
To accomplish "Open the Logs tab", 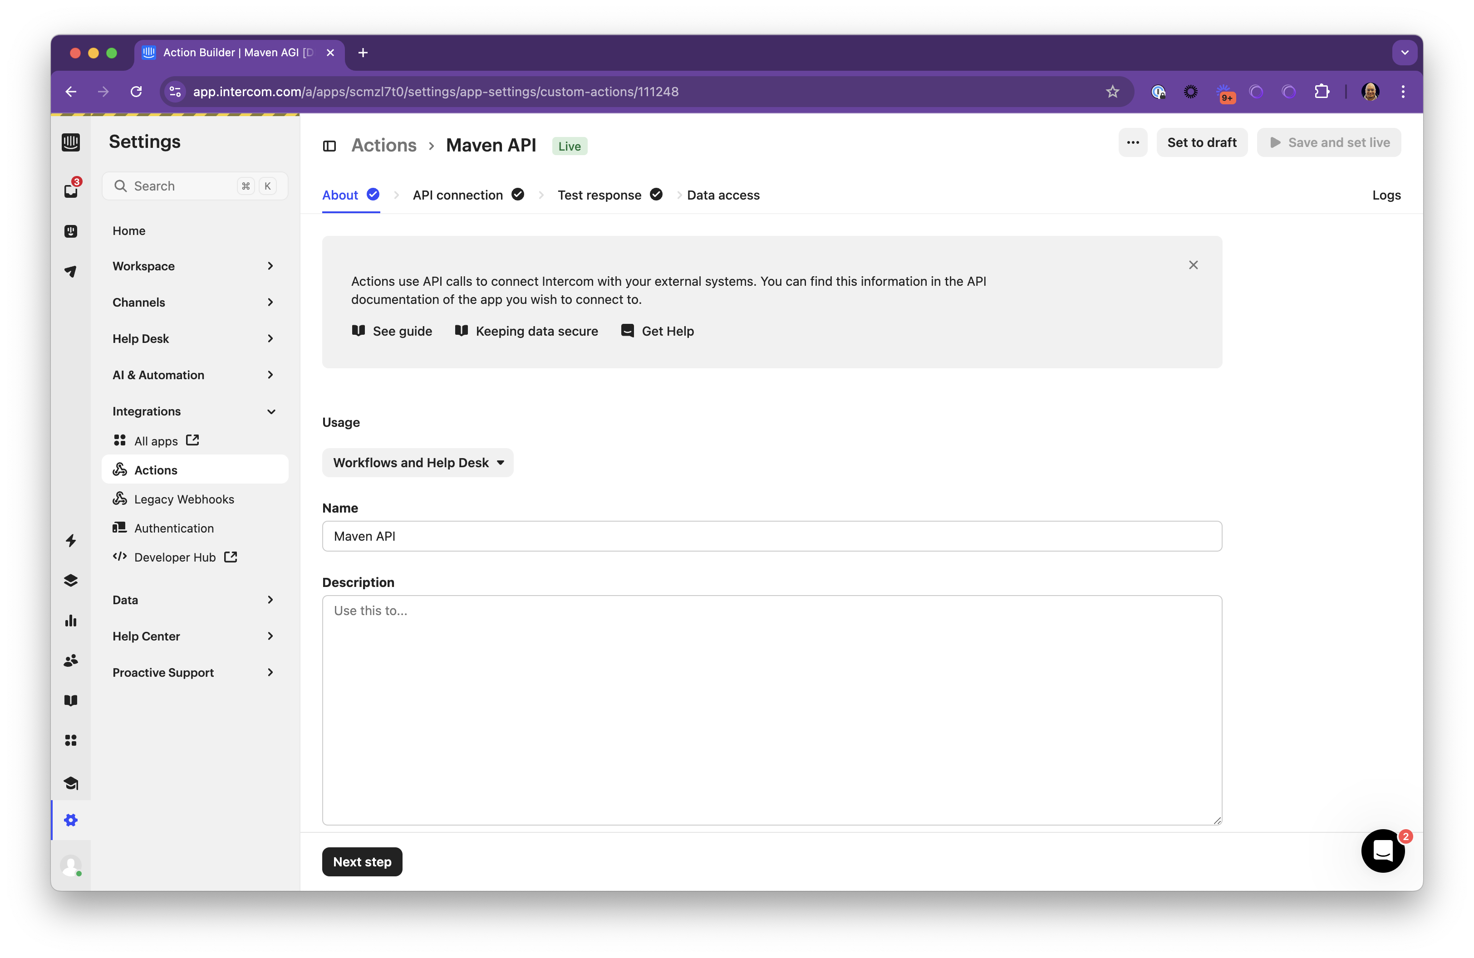I will pos(1387,195).
